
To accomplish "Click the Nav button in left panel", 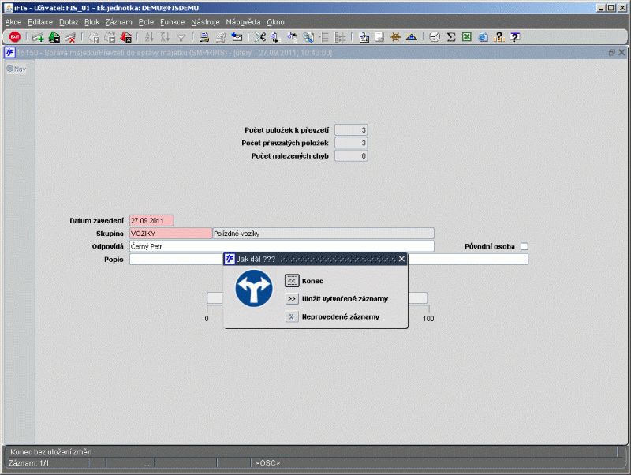I will [17, 69].
